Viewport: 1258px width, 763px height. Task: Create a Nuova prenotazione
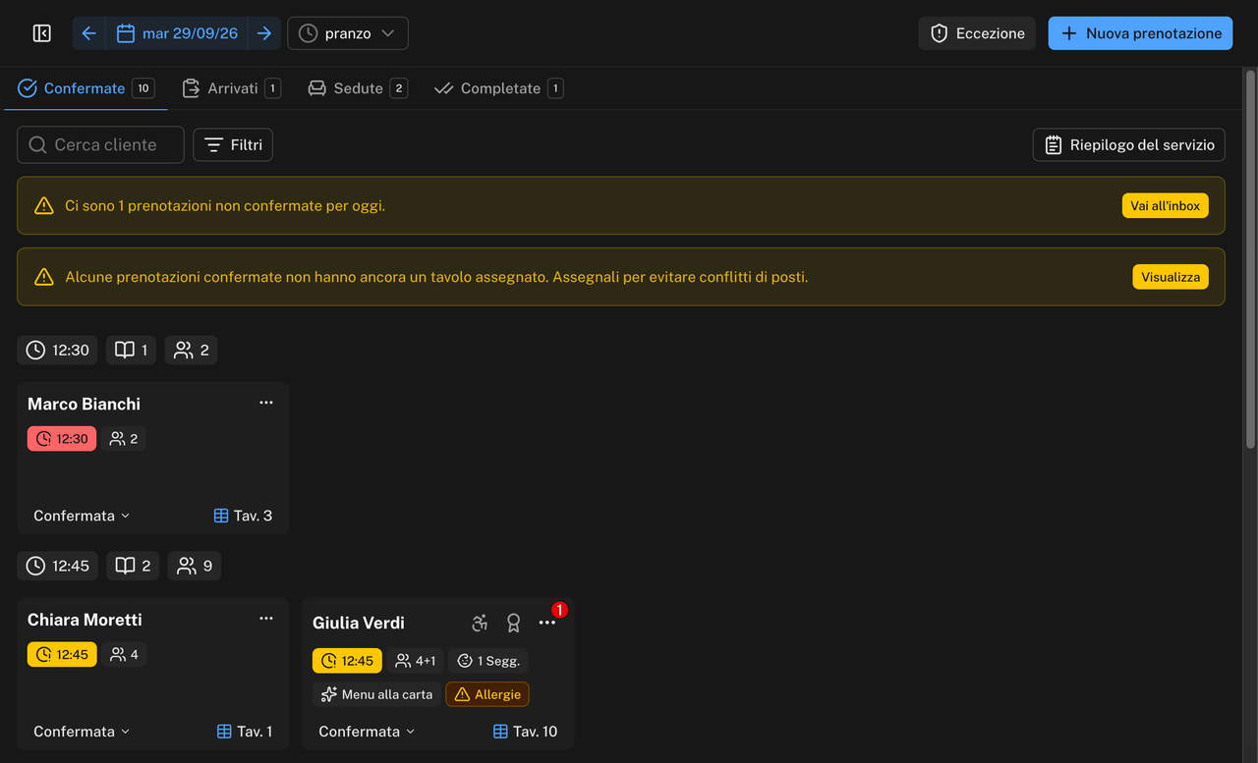[1140, 33]
